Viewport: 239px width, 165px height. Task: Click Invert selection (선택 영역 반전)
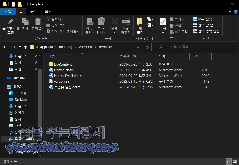tap(206, 31)
